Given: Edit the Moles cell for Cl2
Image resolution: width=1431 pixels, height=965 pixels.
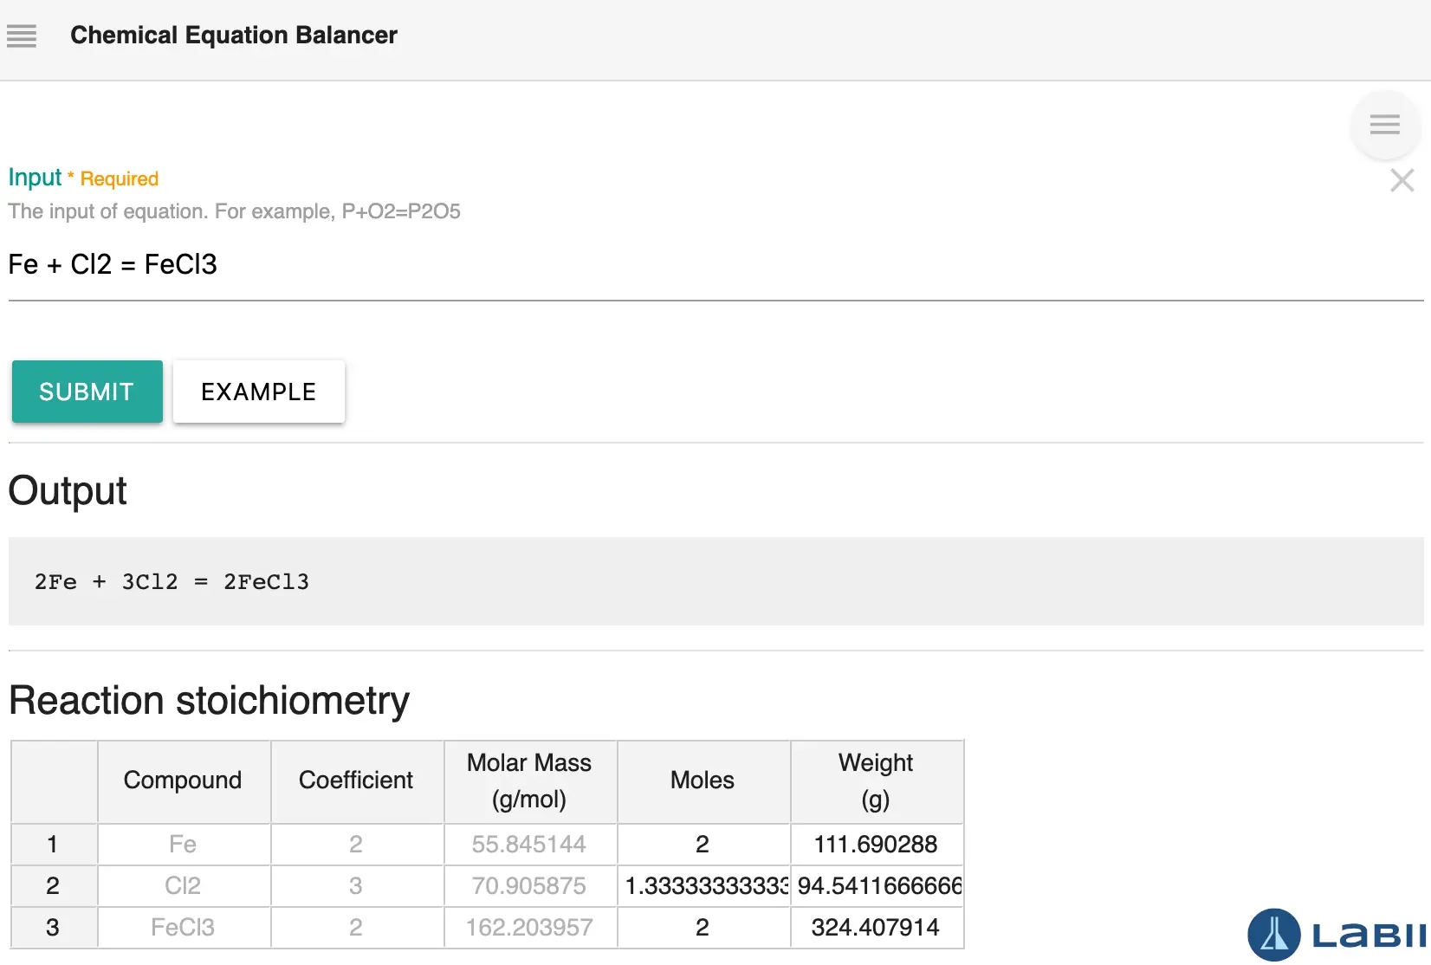Looking at the screenshot, I should coord(703,885).
